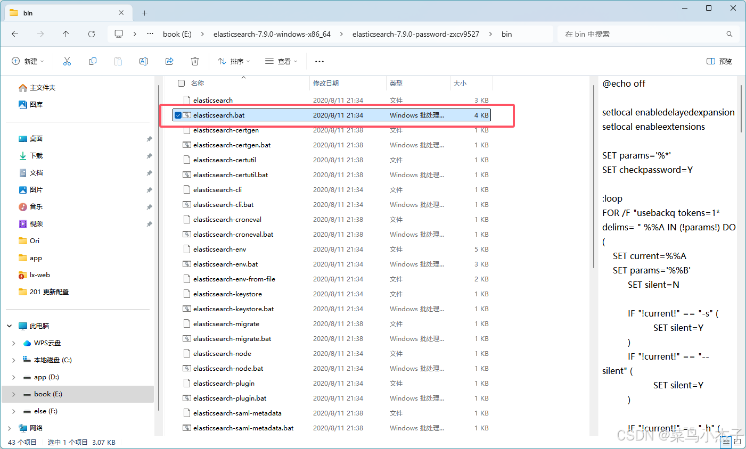Click the elasticsearch.bat file icon
Viewport: 746px width, 449px height.
click(187, 115)
